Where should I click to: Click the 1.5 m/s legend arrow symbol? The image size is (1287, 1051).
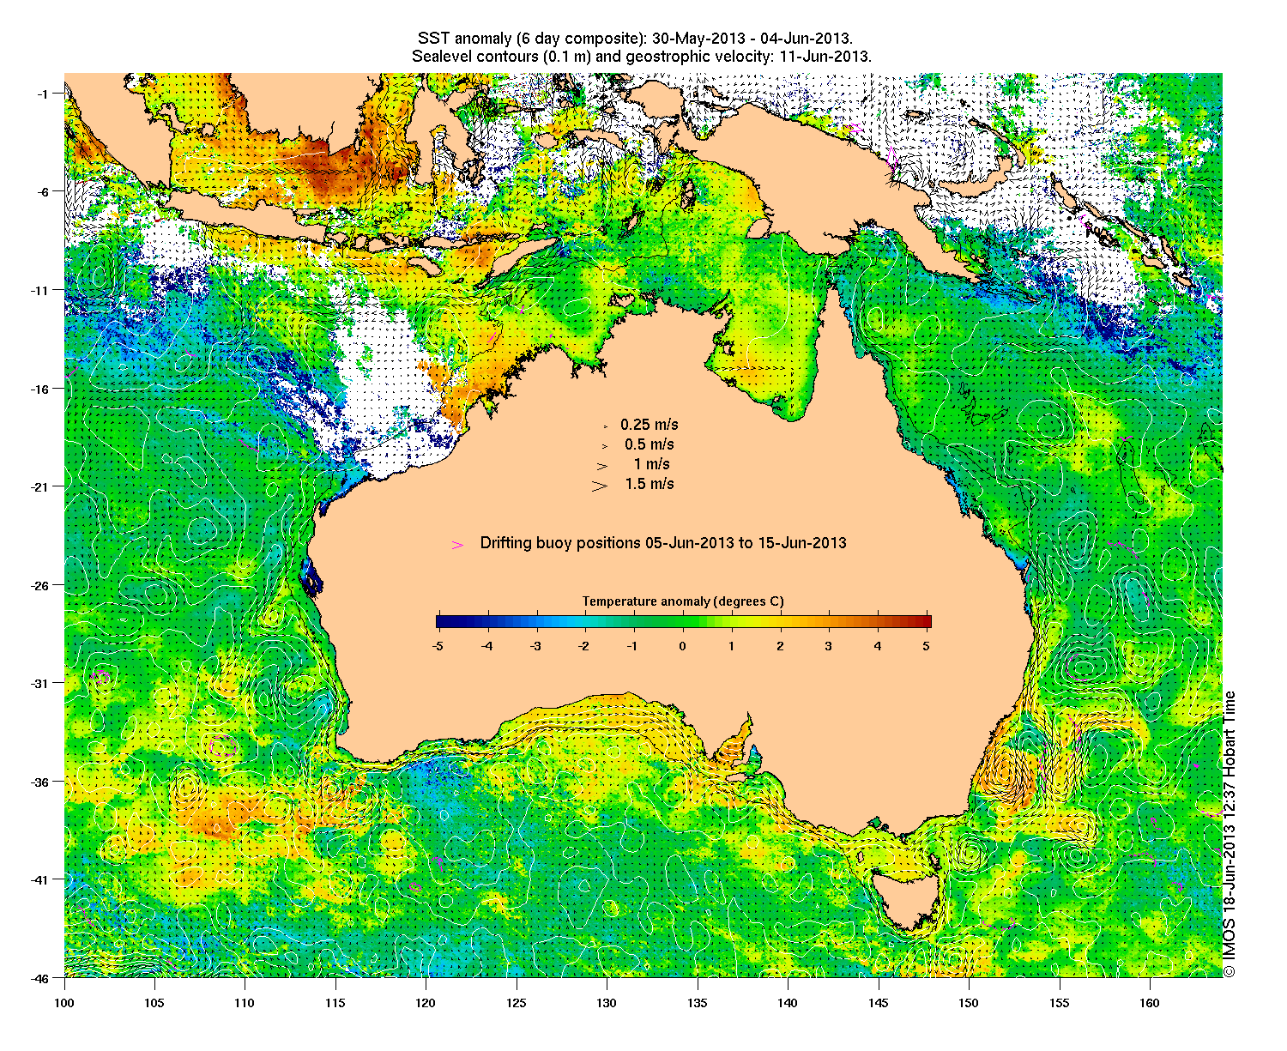click(599, 486)
